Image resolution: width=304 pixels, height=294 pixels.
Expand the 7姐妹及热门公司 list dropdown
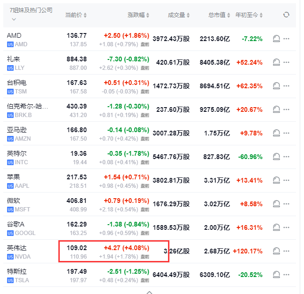click(x=14, y=19)
